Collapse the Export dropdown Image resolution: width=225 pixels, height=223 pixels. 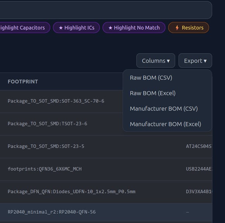click(195, 61)
